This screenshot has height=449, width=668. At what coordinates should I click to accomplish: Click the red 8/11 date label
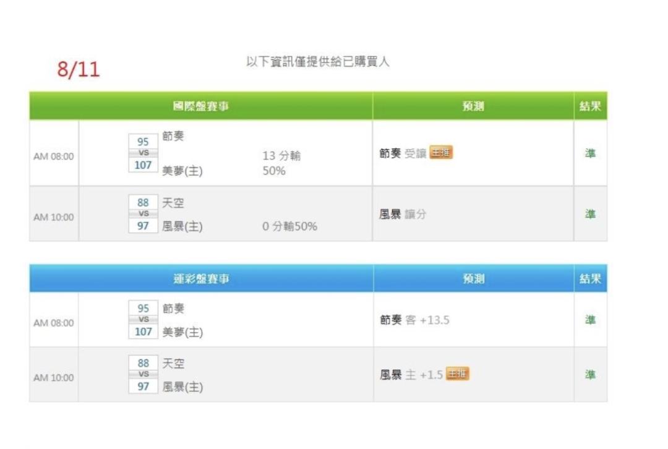pos(79,69)
